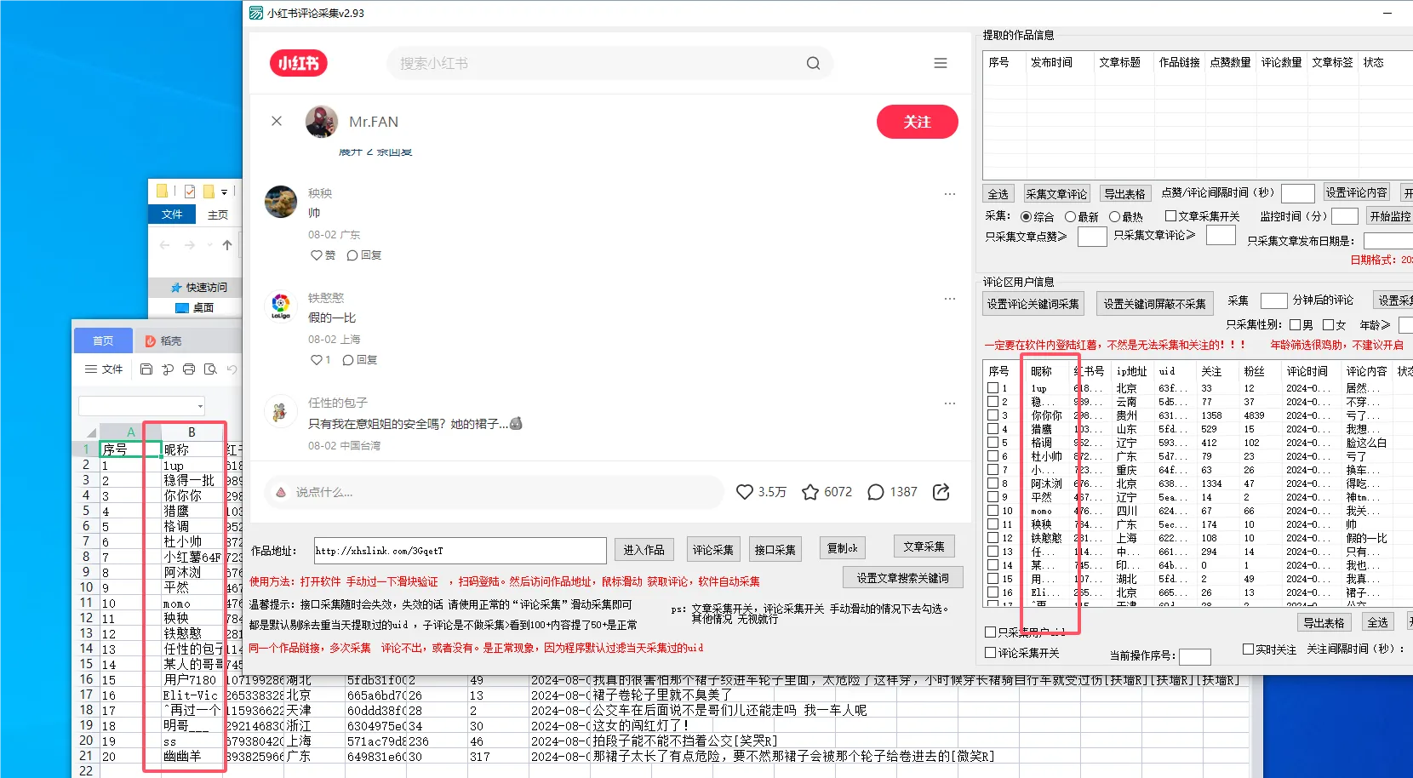
Task: Click the red 关注 follow button
Action: click(x=917, y=122)
